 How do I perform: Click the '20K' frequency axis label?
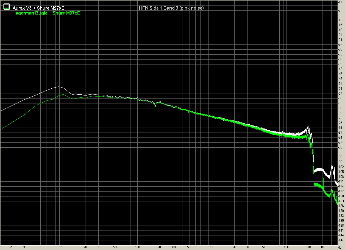coord(309,247)
